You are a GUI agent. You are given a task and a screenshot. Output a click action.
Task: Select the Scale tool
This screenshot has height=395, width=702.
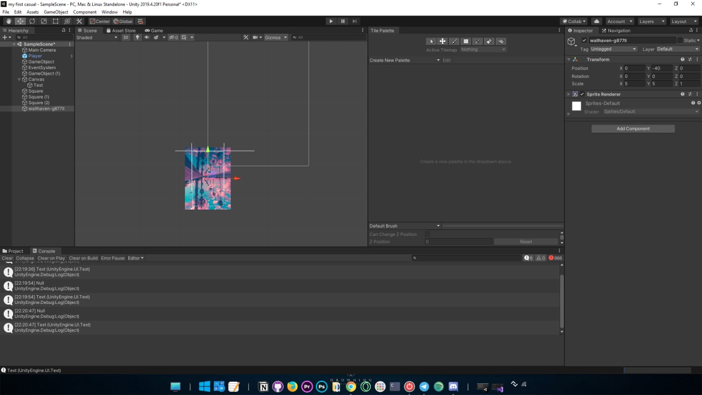click(x=44, y=21)
